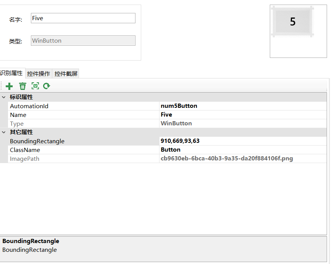The image size is (332, 264).
Task: Collapse the 标识属性 section
Action: coord(4,97)
